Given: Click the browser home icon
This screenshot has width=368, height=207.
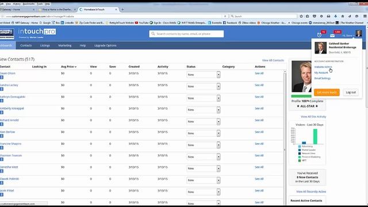Looking at the screenshot, I should click(343, 16).
